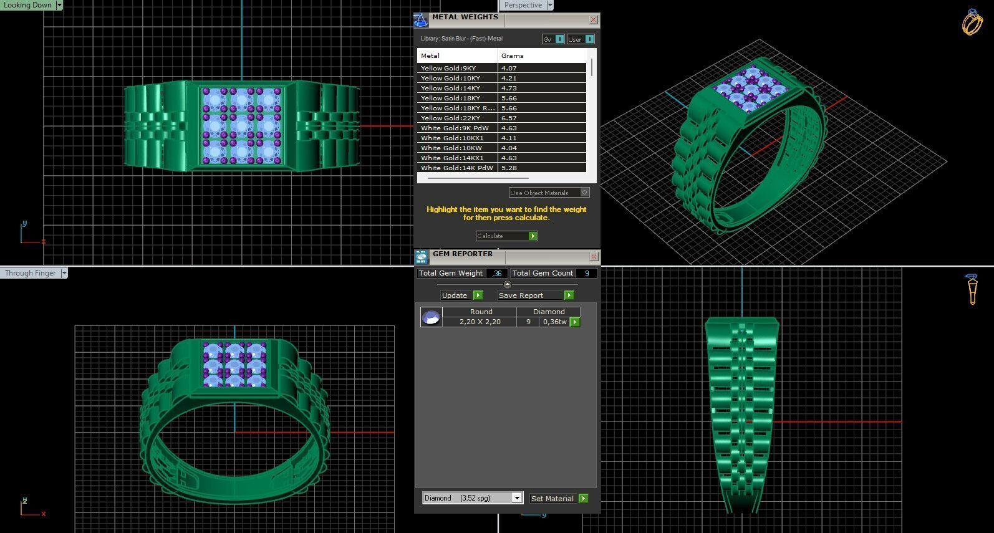Click the Set Material button
994x533 pixels.
point(559,498)
